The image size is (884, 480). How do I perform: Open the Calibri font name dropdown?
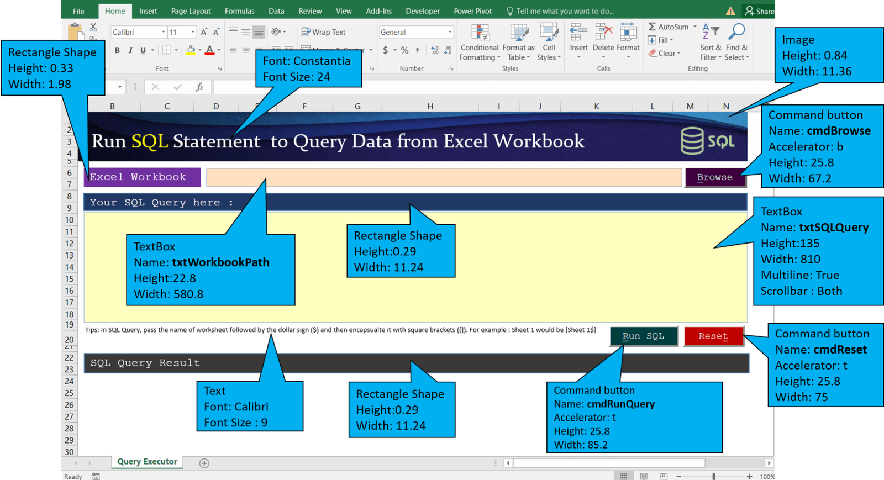click(x=164, y=33)
